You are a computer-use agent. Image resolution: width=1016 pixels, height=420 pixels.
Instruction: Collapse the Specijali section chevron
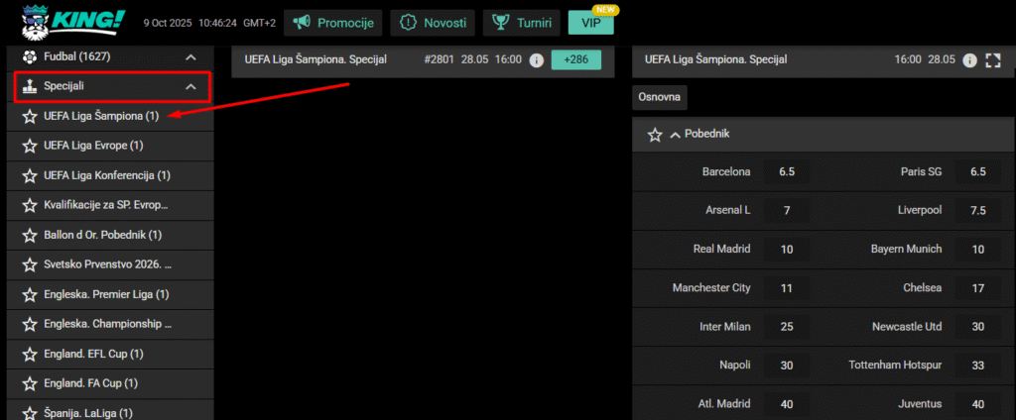[x=190, y=87]
